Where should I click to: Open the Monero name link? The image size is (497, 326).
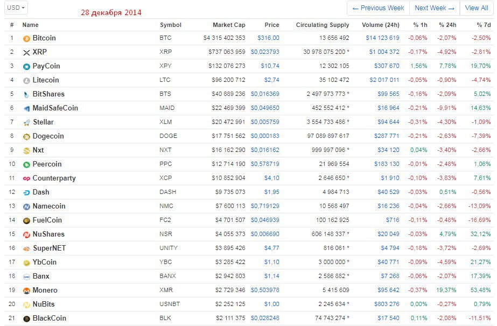(45, 290)
